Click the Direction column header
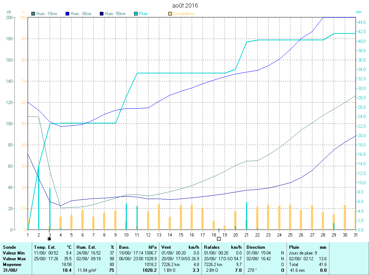Screen dimensions: 369x275 256,247
